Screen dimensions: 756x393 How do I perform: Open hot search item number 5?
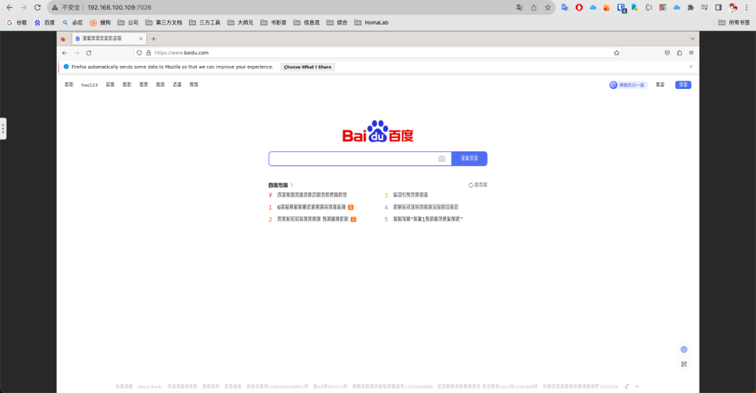(423, 219)
